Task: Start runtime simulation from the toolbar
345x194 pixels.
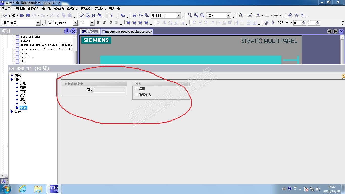Action: [88, 15]
